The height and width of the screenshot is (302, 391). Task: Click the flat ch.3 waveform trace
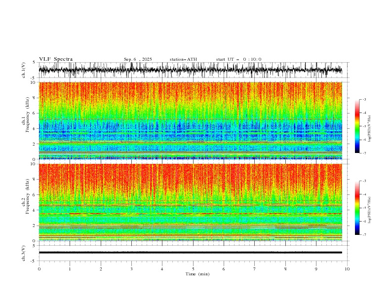click(x=190, y=253)
